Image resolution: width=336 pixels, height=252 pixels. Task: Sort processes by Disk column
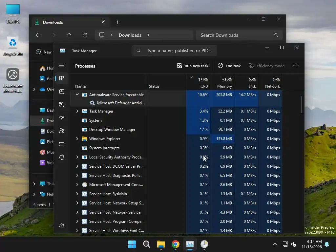point(246,82)
